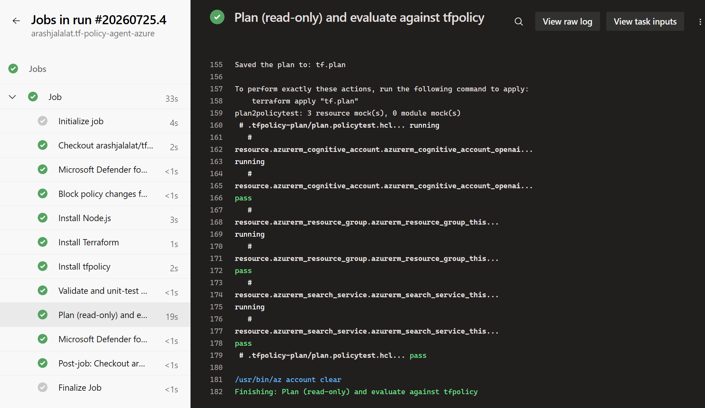
Task: Click the large green check beside the log title
Action: tap(217, 17)
